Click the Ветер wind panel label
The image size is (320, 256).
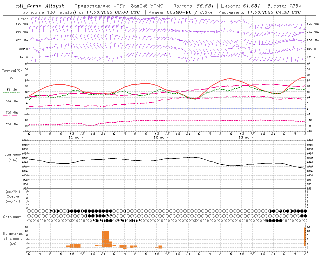[23, 19]
